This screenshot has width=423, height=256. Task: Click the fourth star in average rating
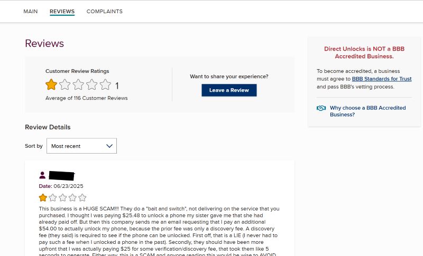[x=92, y=85]
